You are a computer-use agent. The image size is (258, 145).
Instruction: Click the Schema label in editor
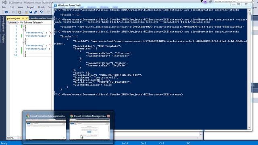12,23
